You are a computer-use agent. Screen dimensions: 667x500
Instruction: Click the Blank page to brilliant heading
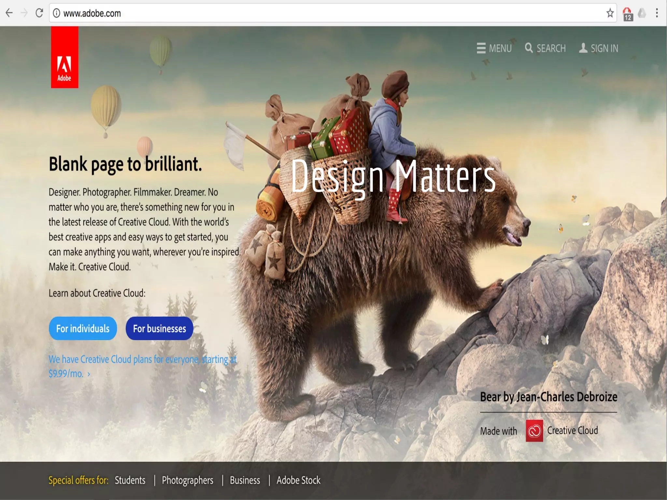point(125,164)
